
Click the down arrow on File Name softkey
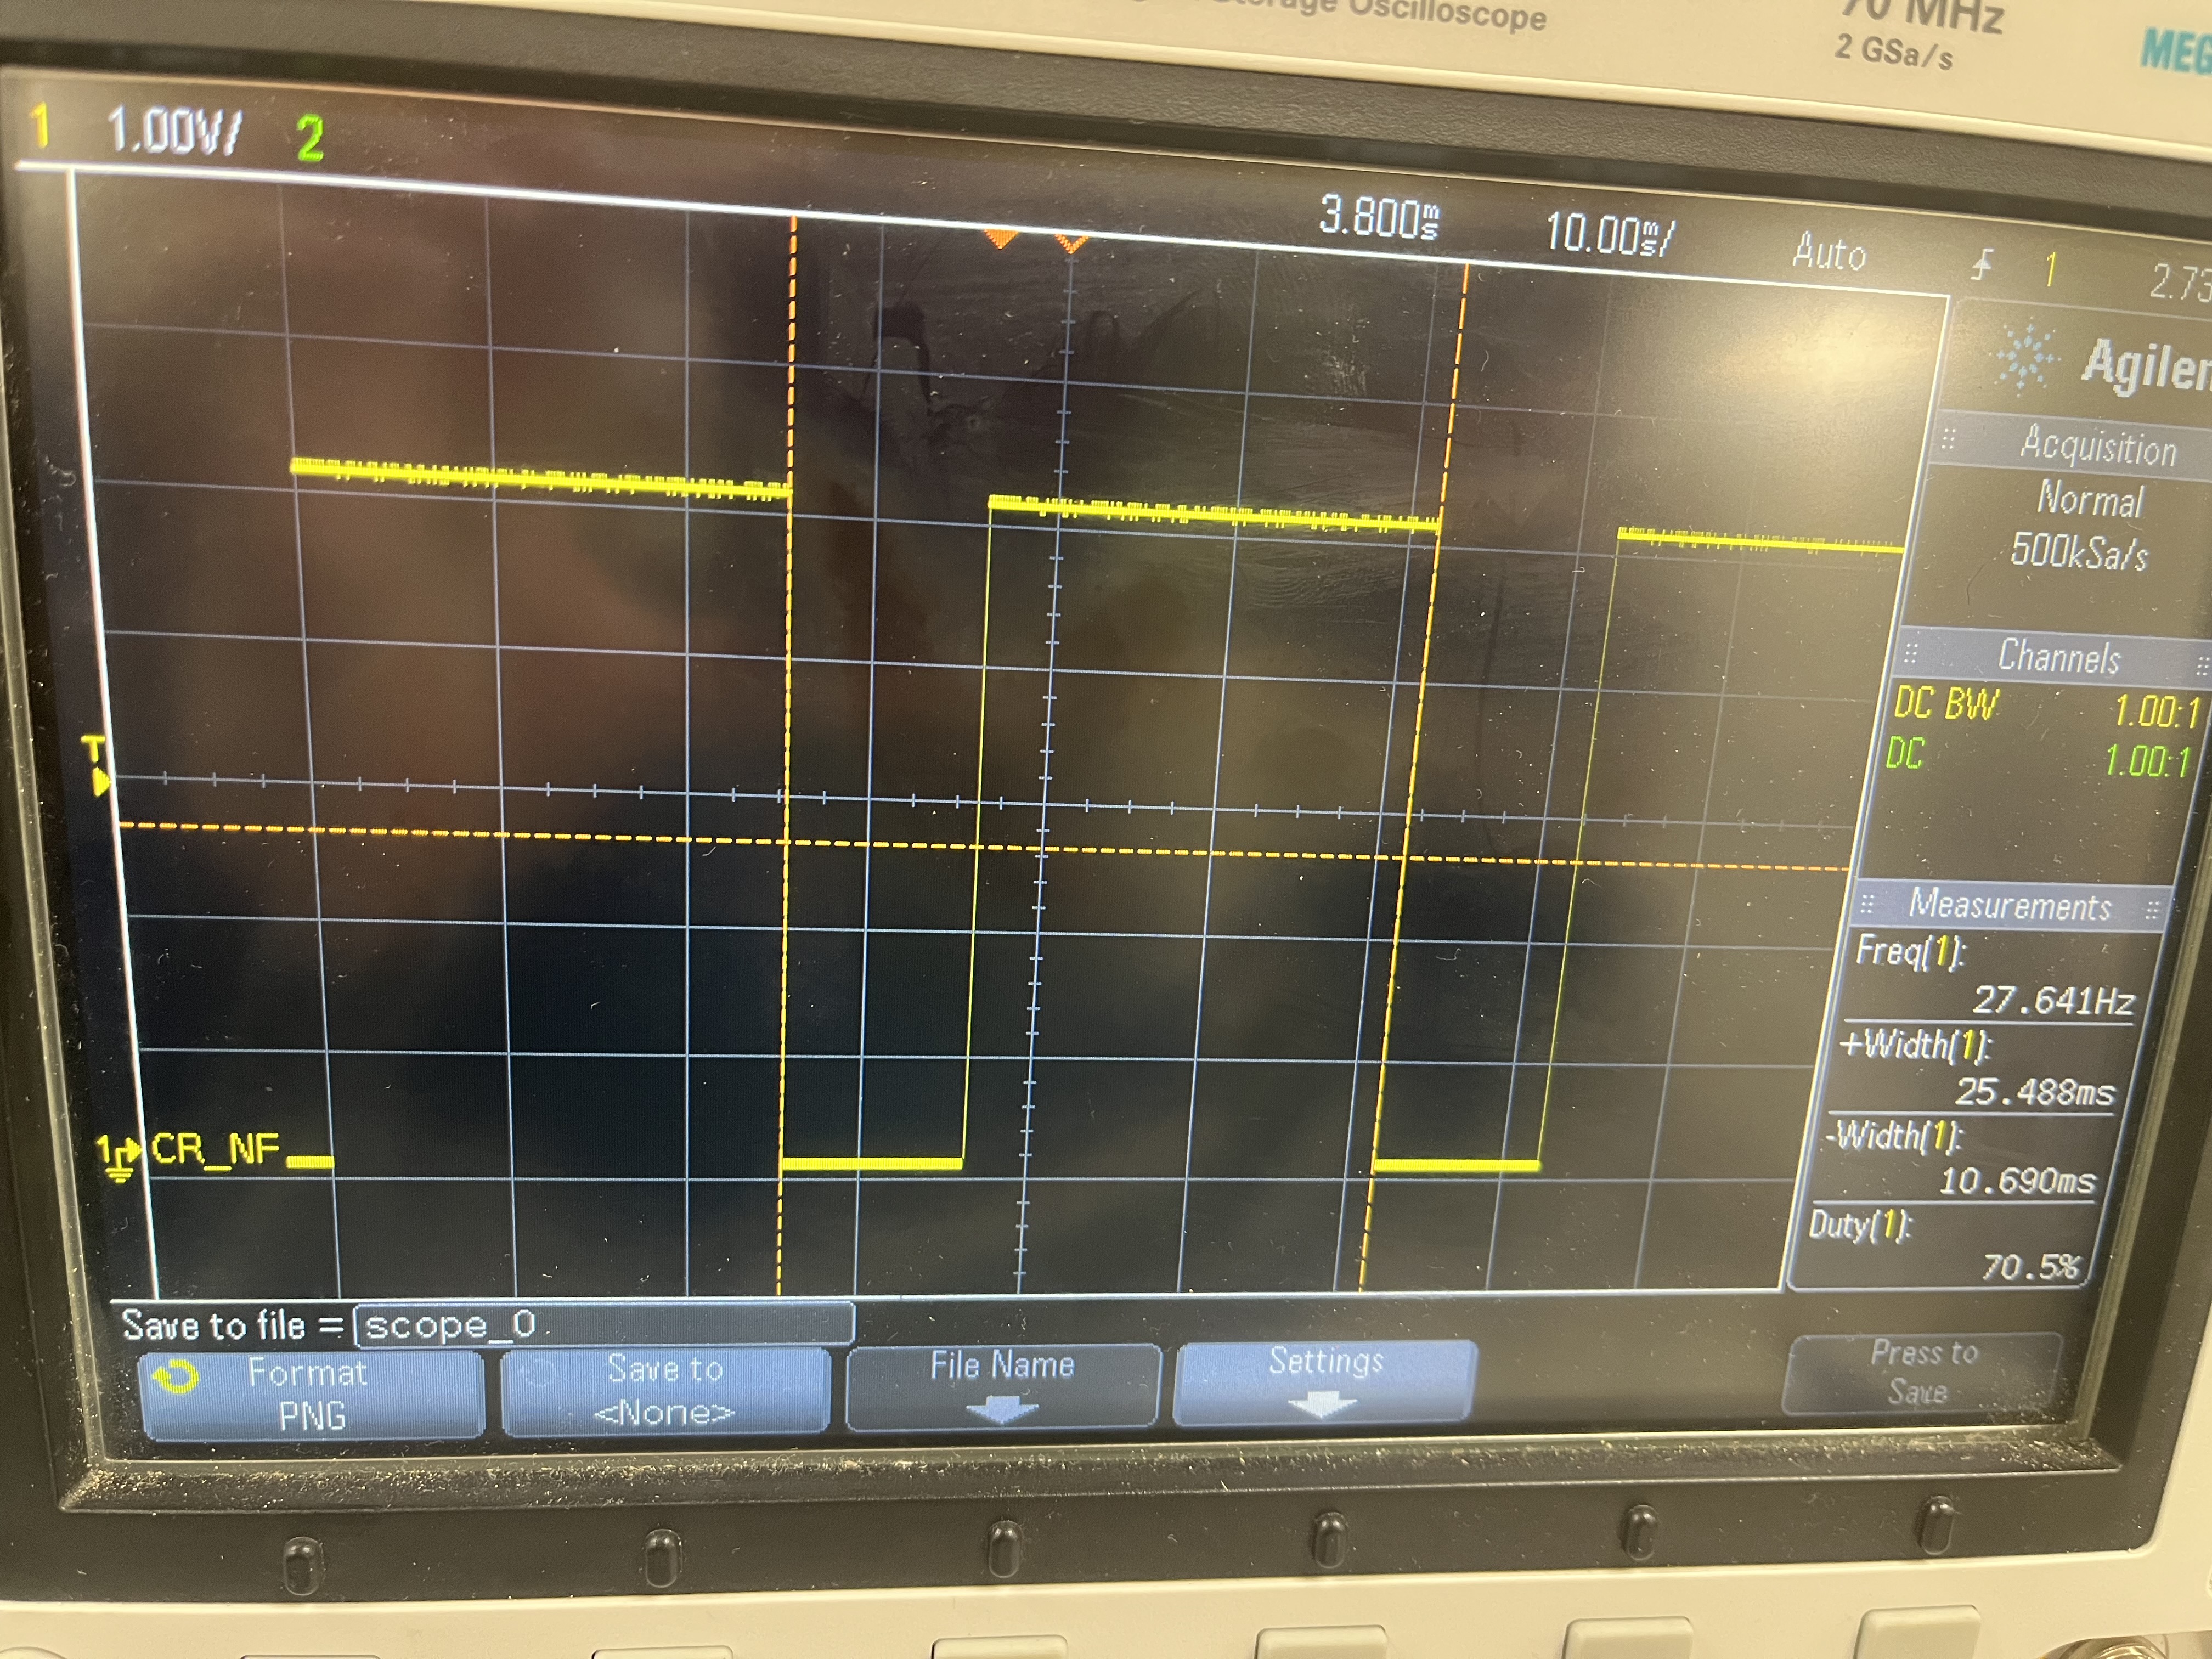coord(1002,1410)
